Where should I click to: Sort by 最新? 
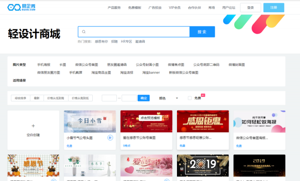click(x=37, y=98)
